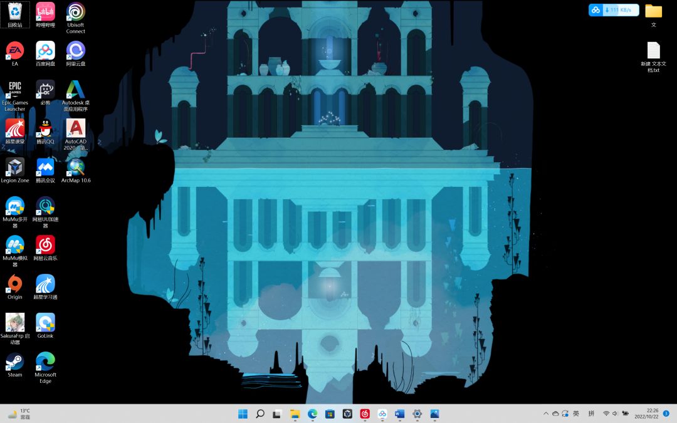Select the Aliyun Drive (阿里云盘) desktop shortcut
The image size is (677, 423).
[76, 53]
